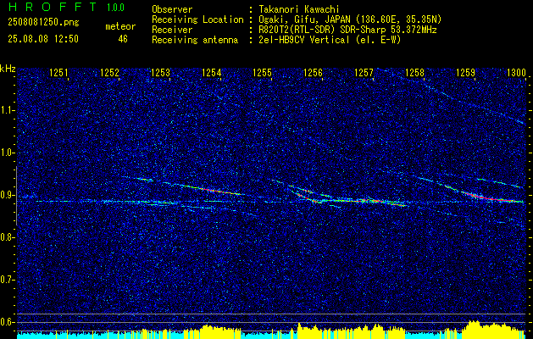Click the 1256 time marker

313,73
